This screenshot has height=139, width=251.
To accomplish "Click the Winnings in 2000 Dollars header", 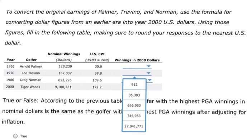I will pyautogui.click(x=137, y=60).
